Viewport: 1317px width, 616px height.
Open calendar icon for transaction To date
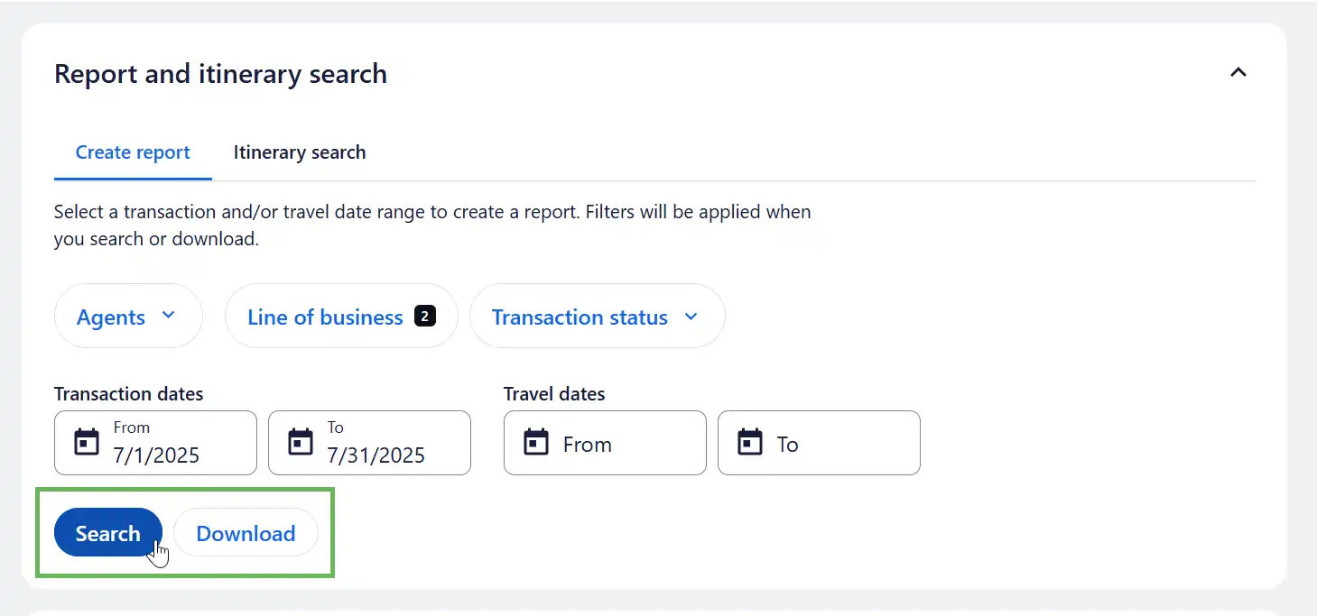(300, 443)
